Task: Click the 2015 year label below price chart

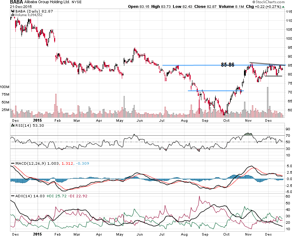Action: click(37, 120)
